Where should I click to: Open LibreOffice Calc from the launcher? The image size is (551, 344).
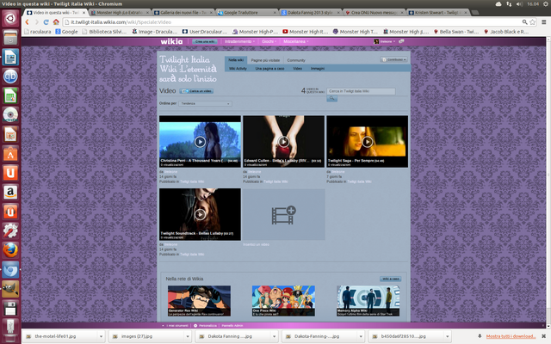tap(10, 95)
